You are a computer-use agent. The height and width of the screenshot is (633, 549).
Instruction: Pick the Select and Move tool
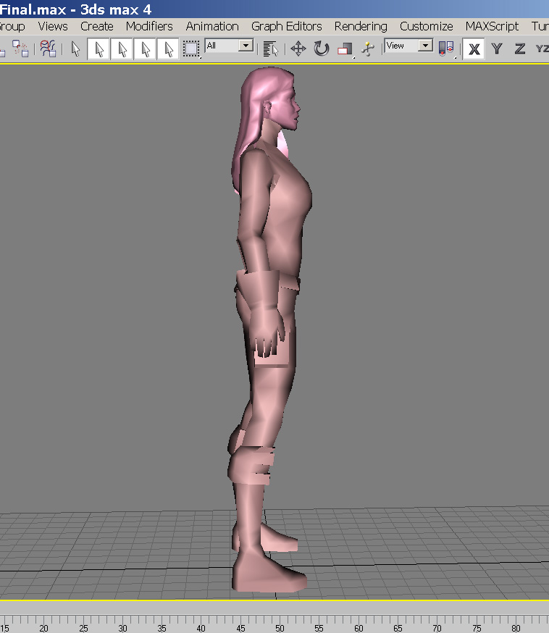pyautogui.click(x=298, y=49)
